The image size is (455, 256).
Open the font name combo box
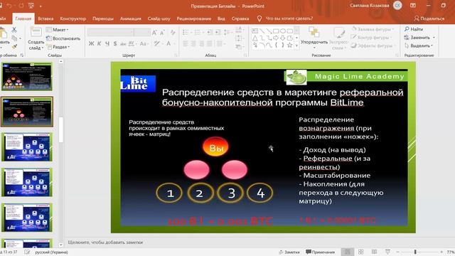point(111,32)
